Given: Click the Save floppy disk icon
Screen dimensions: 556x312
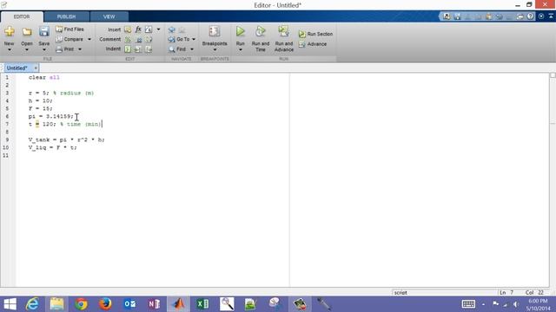Looking at the screenshot, I should 44,32.
